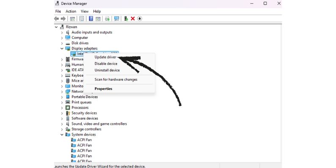Collapse the Rizwan root node

(56, 27)
